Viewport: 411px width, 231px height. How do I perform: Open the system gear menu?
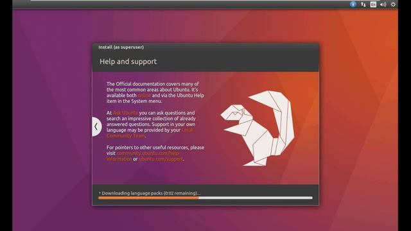(393, 4)
